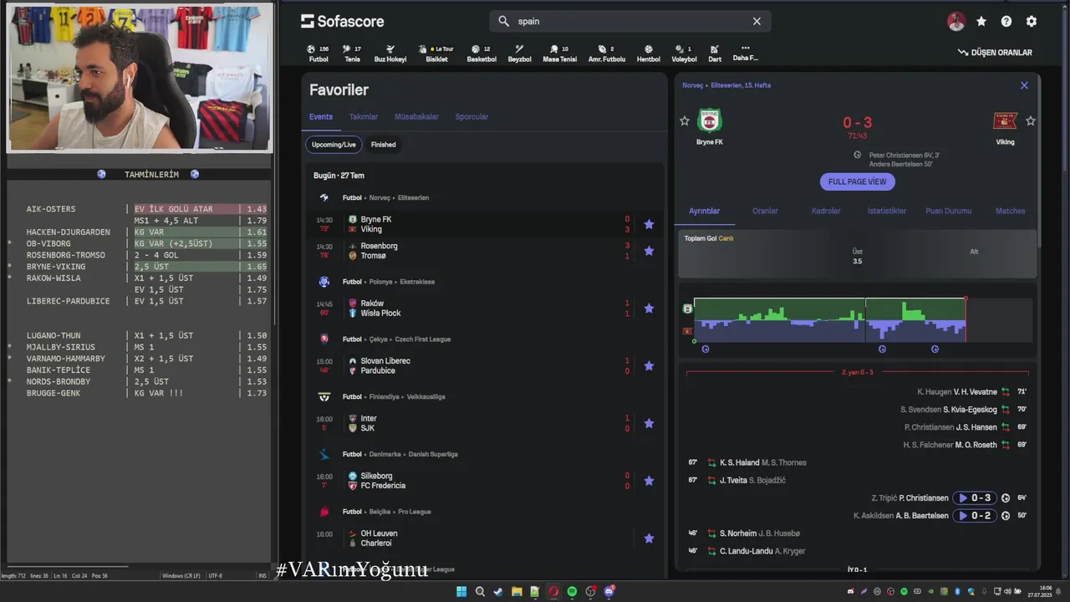Toggle favorite star for Silkeborg - FC Fredericia

[x=649, y=481]
